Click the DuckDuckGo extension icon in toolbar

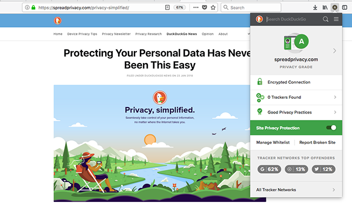coord(335,8)
